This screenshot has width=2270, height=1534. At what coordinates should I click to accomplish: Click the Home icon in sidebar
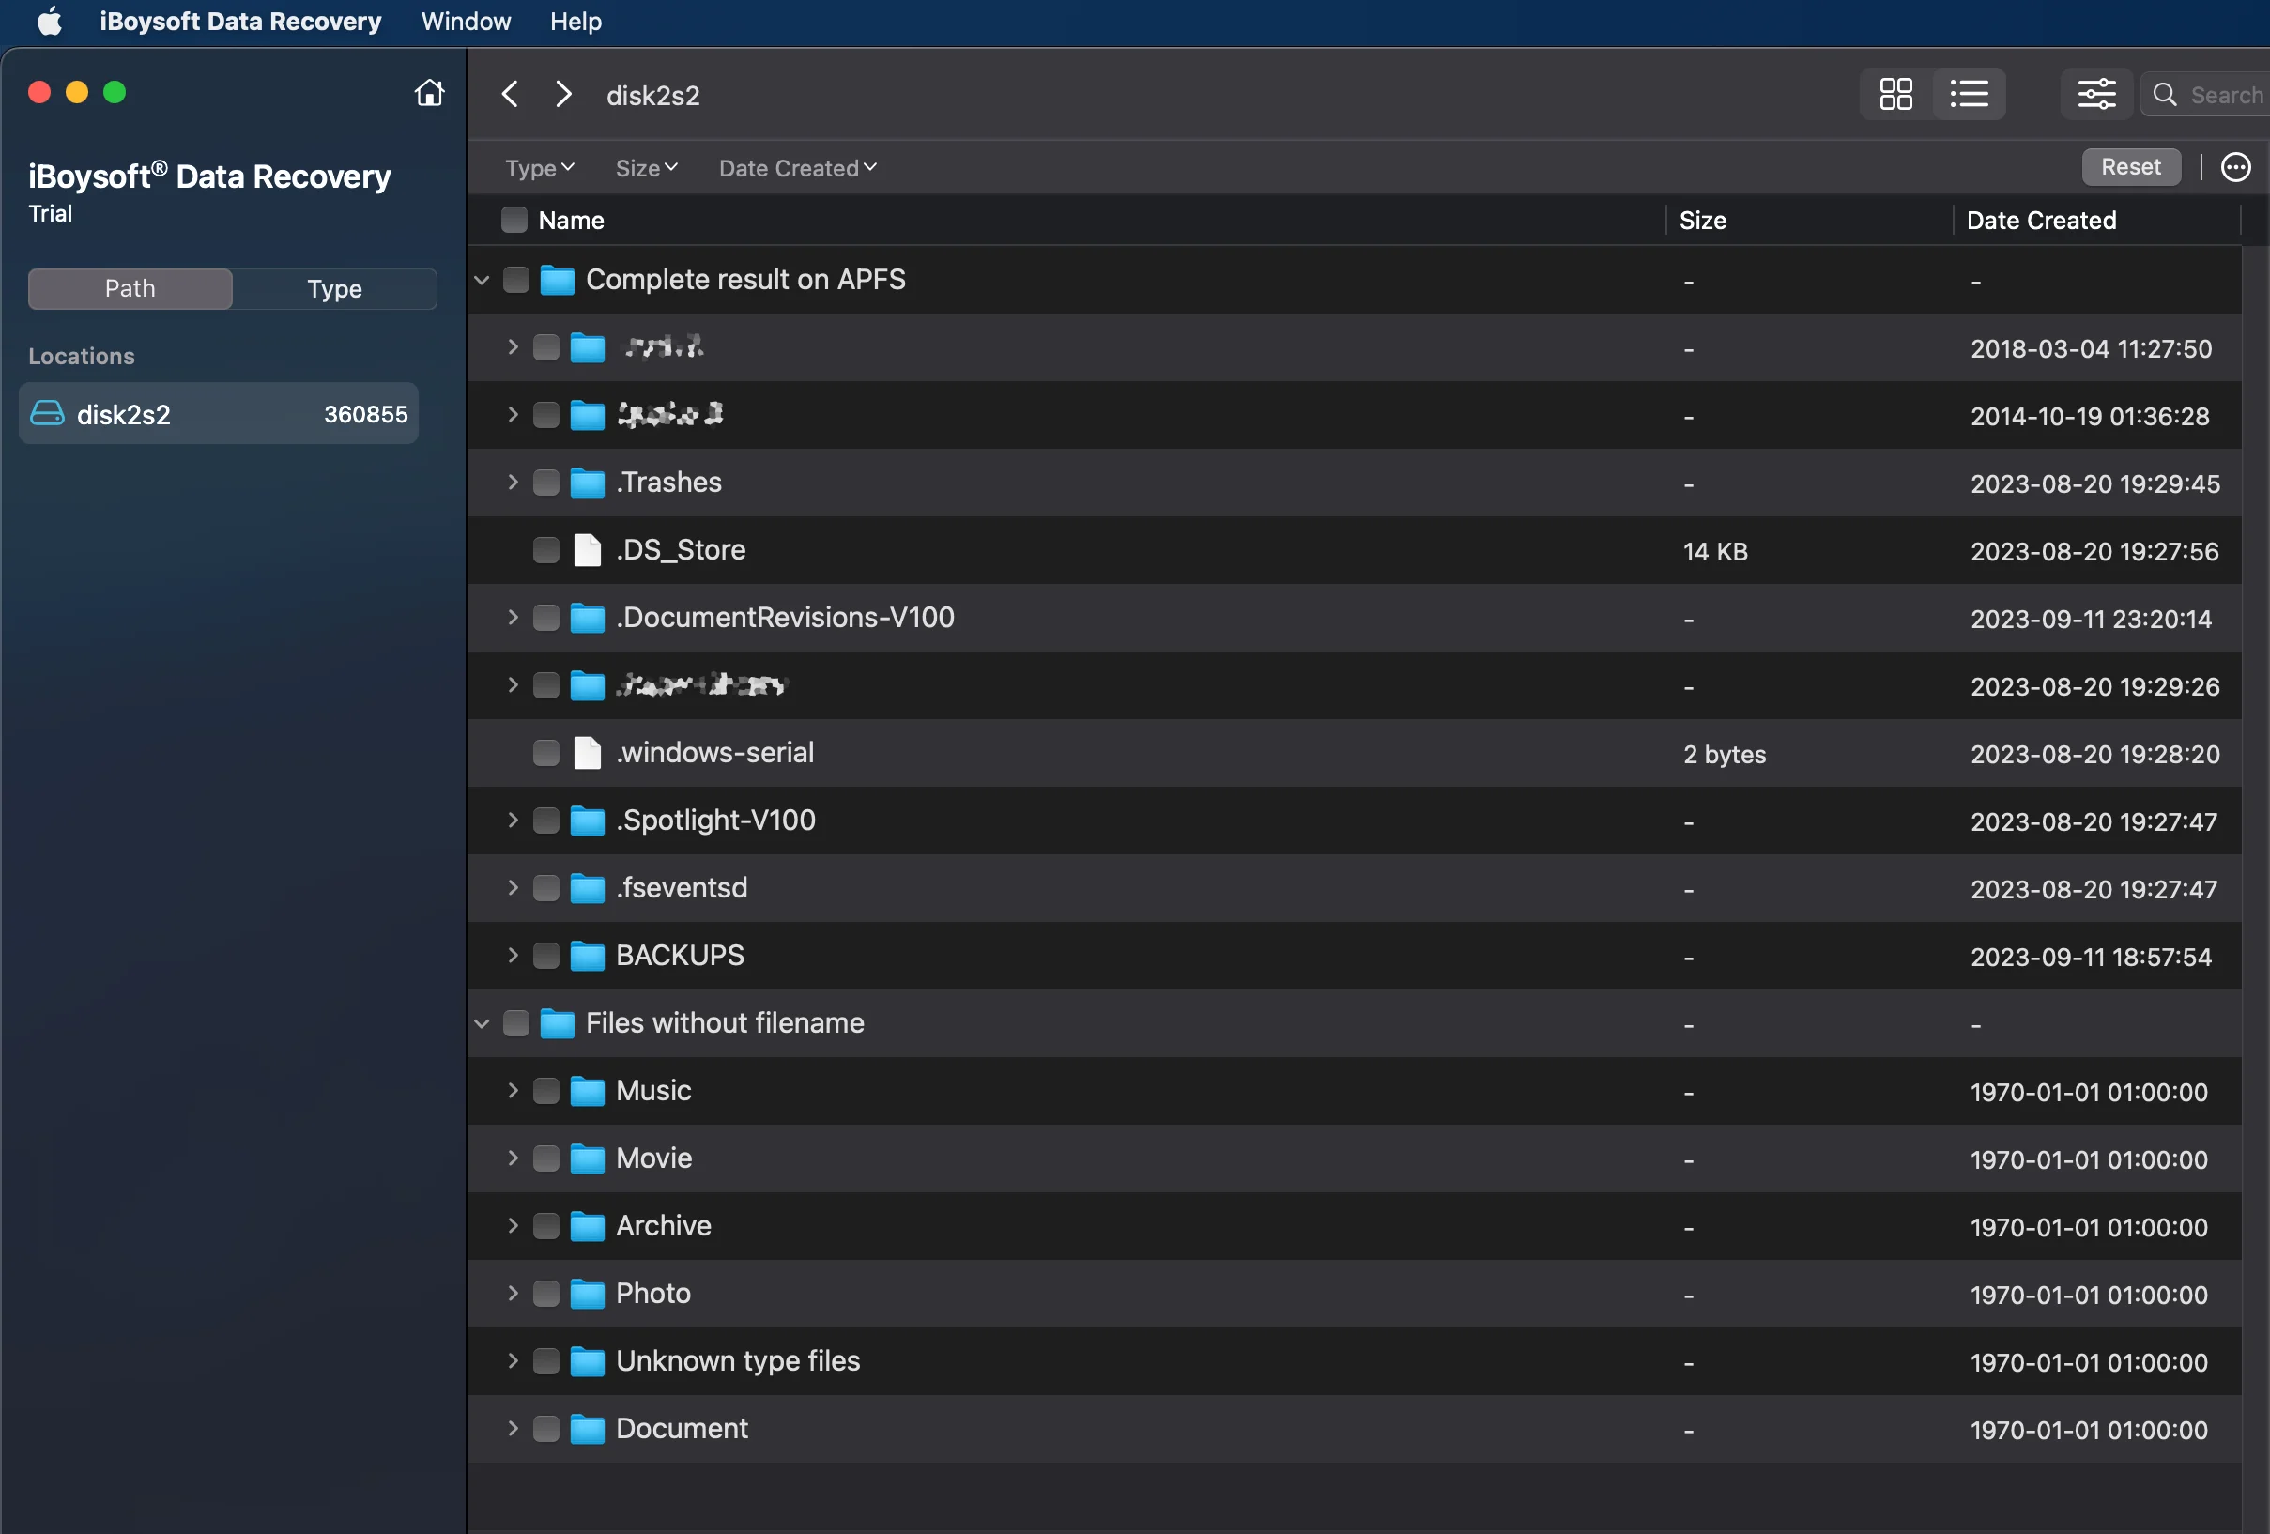tap(429, 93)
